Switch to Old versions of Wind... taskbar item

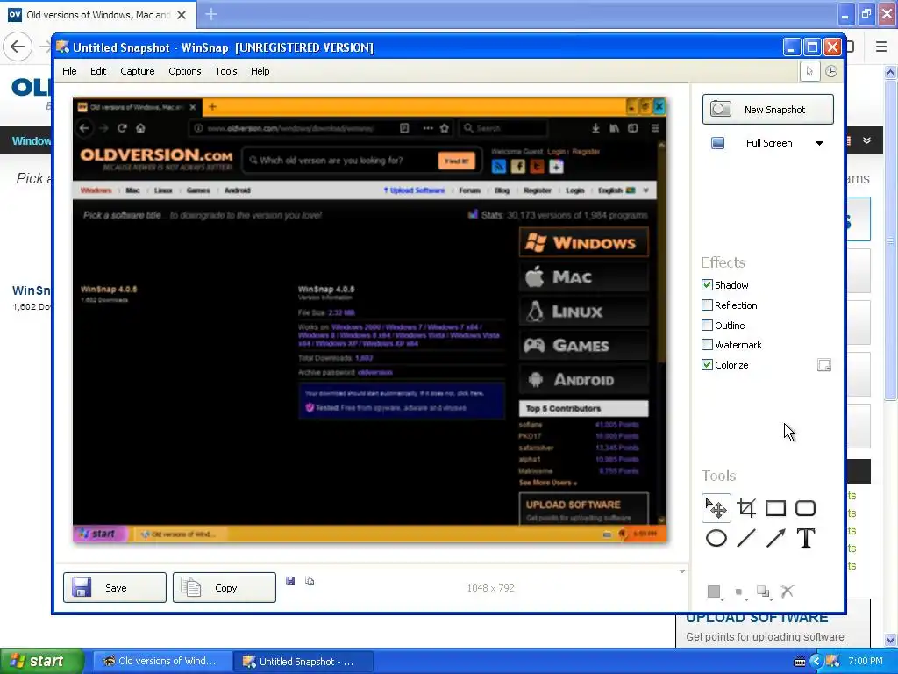point(162,661)
